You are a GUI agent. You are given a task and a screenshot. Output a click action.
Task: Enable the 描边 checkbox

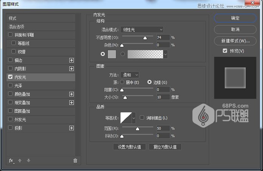10,60
